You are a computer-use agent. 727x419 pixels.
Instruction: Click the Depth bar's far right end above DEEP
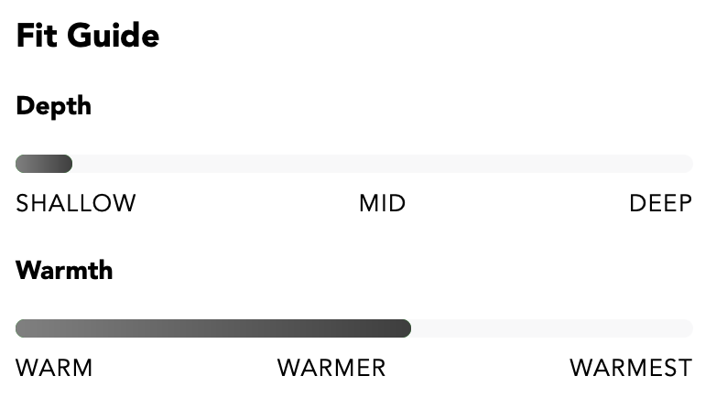(686, 164)
